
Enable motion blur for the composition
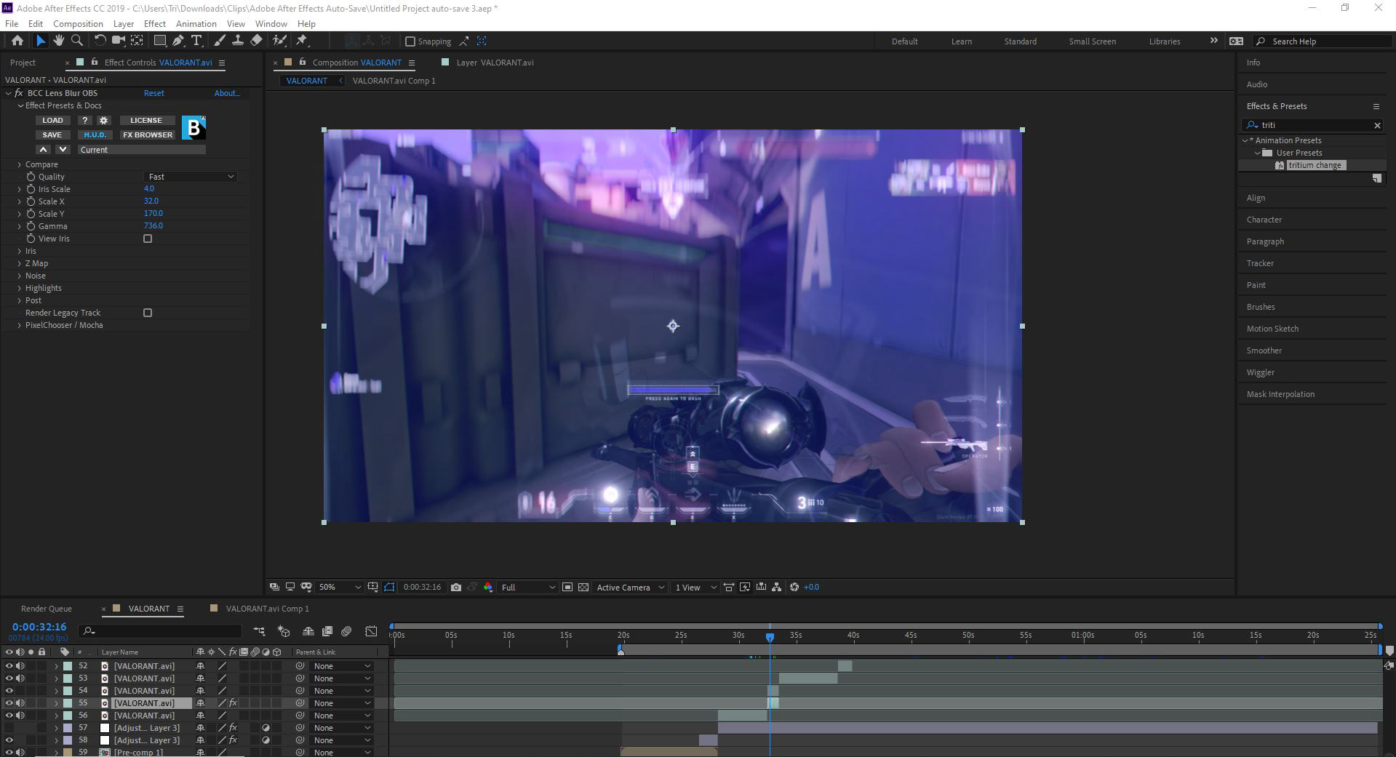pyautogui.click(x=346, y=631)
